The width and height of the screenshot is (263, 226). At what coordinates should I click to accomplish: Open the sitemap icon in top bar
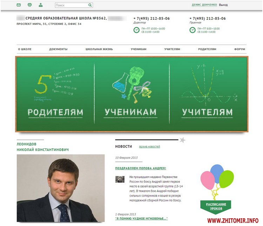(41, 5)
